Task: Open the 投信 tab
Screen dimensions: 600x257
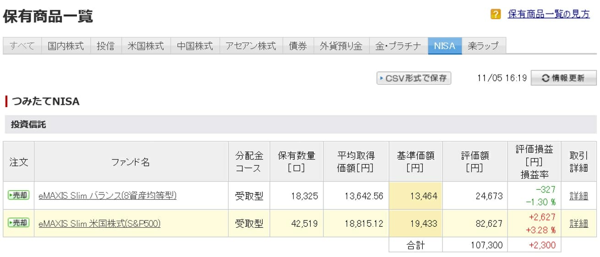Action: click(105, 46)
